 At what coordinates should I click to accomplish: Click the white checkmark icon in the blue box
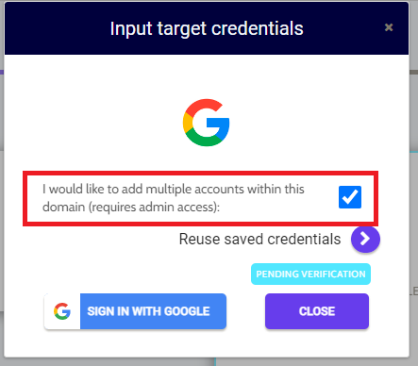point(350,197)
